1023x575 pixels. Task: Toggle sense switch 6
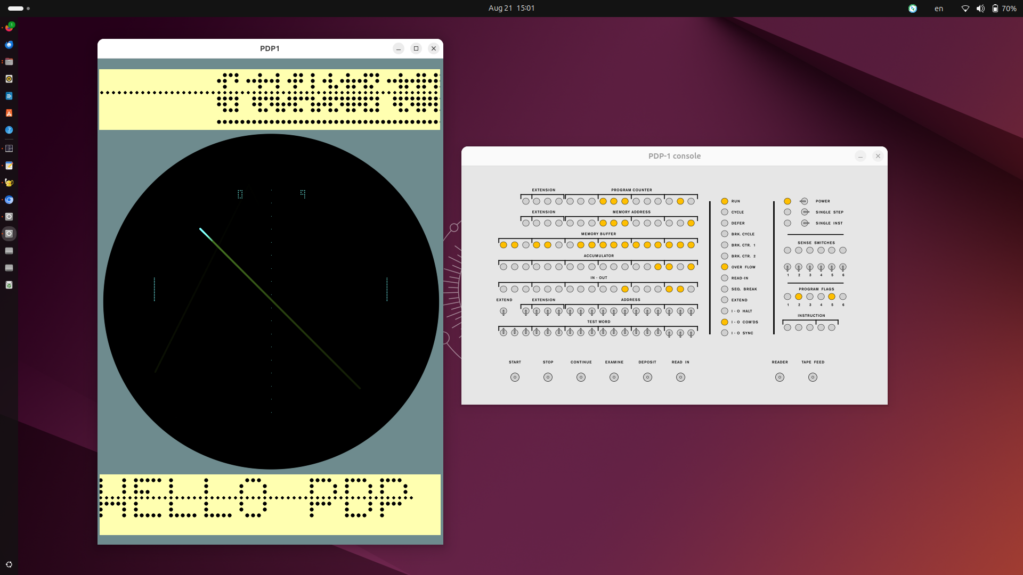point(842,267)
